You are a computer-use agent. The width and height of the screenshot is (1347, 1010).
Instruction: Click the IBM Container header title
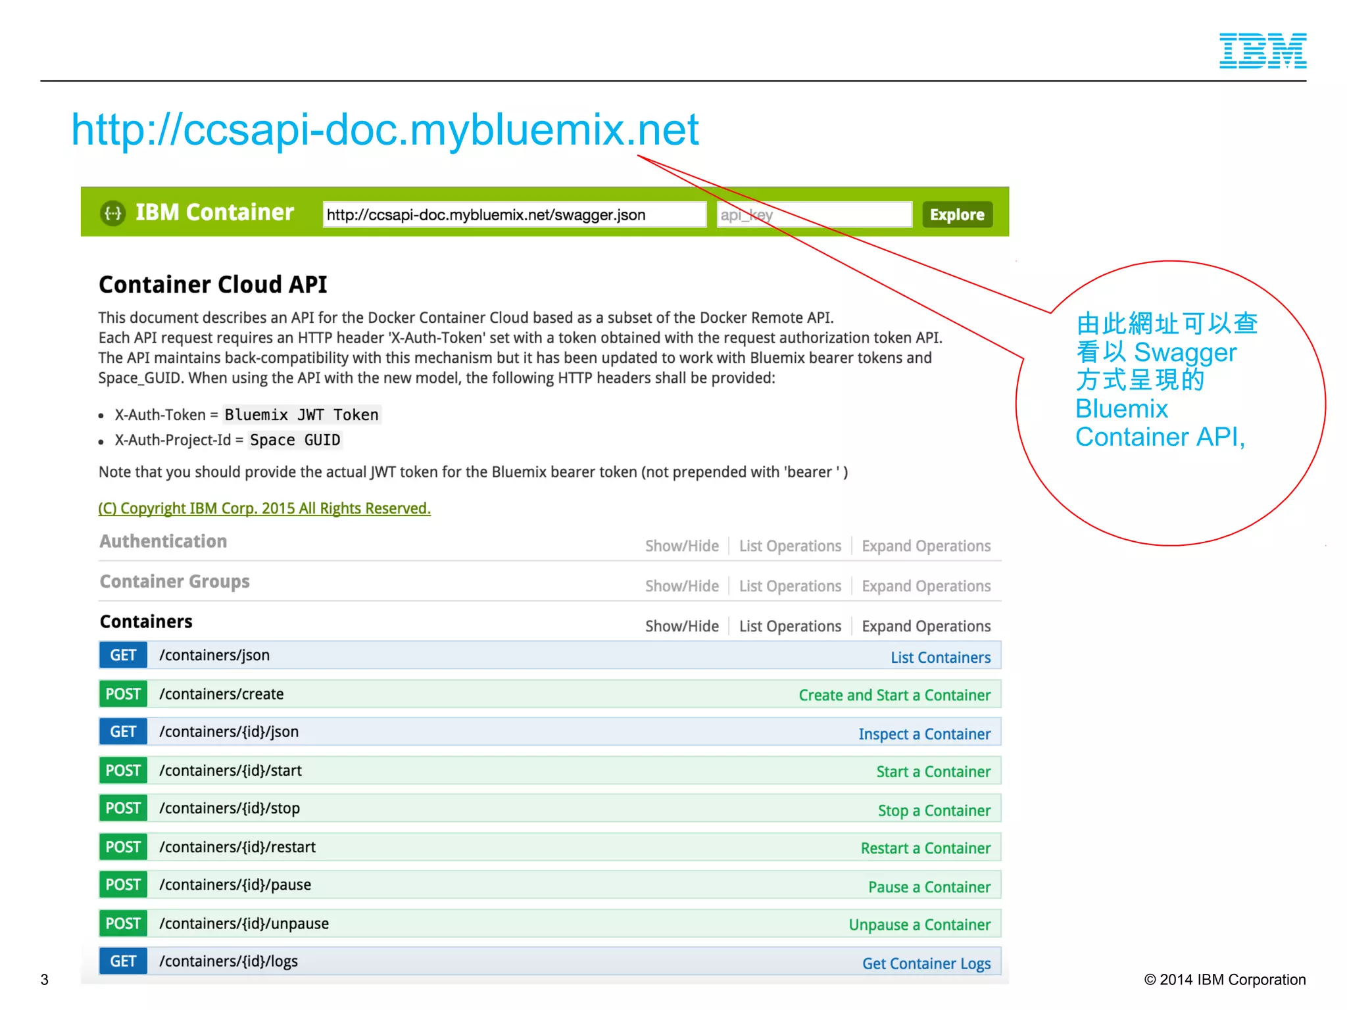tap(214, 212)
